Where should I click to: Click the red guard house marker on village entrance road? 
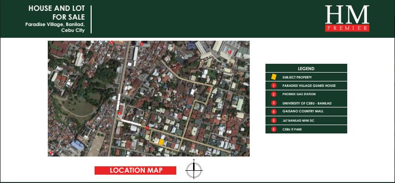tap(147, 128)
